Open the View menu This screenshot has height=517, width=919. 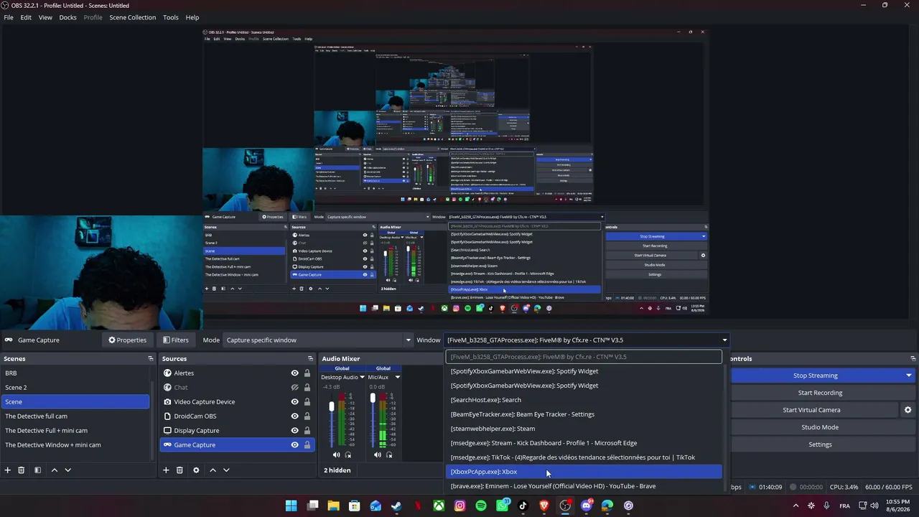(45, 17)
